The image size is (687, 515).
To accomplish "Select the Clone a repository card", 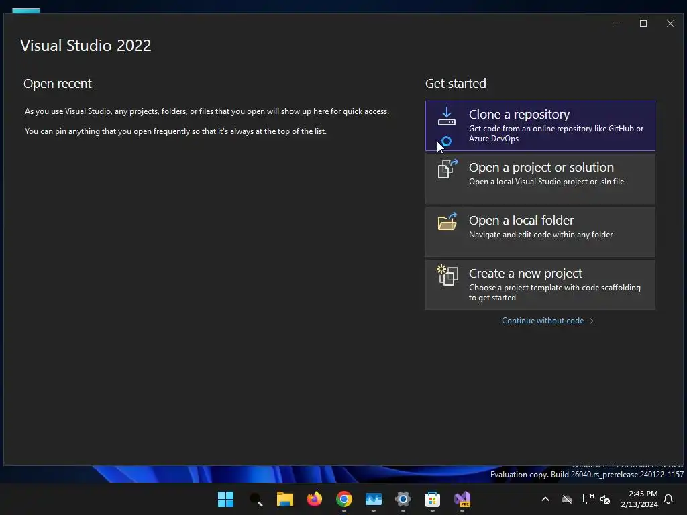I will pos(540,125).
